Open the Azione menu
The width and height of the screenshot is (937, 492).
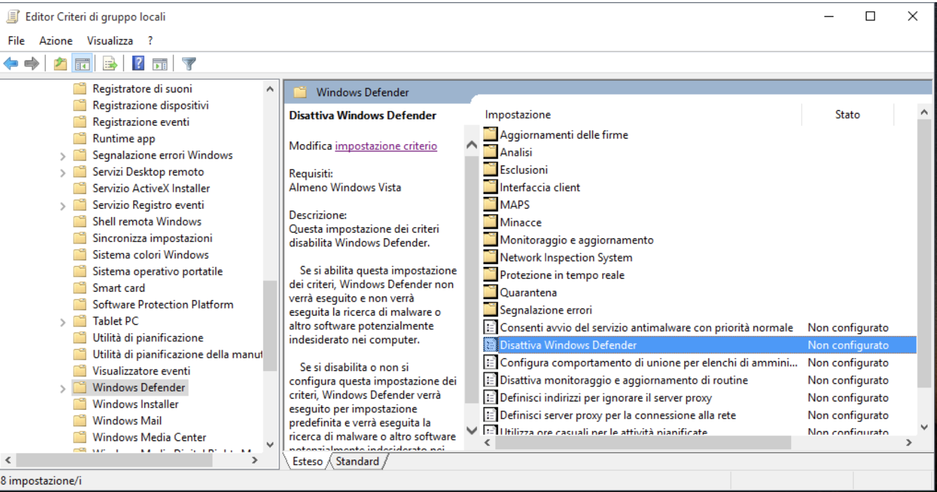(x=56, y=41)
